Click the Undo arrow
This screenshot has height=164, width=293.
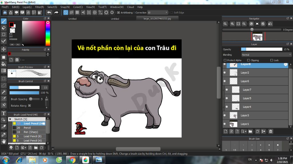[49, 13]
